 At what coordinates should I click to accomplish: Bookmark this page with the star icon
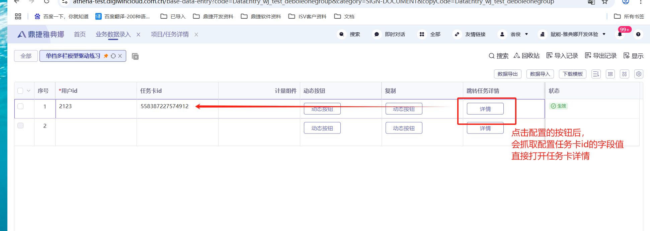[x=604, y=2]
